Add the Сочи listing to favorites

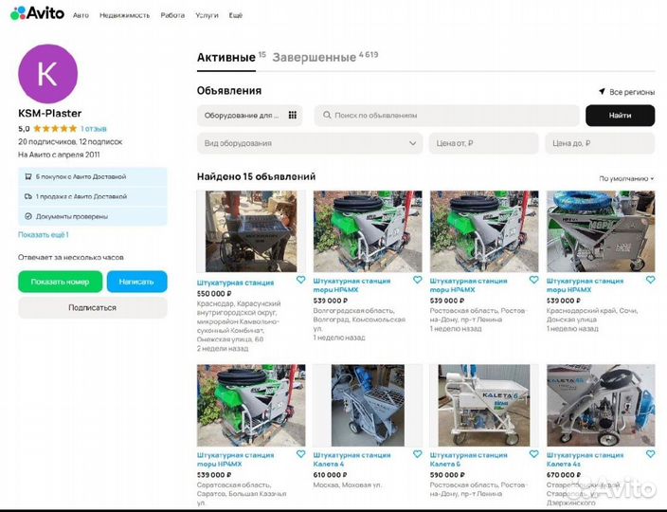point(650,281)
